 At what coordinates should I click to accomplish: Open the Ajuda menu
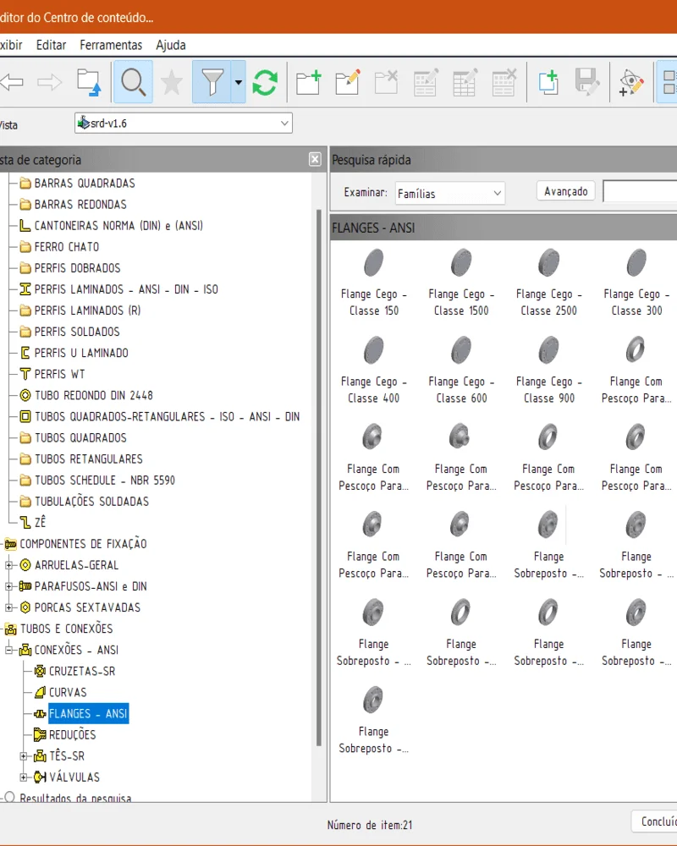170,45
